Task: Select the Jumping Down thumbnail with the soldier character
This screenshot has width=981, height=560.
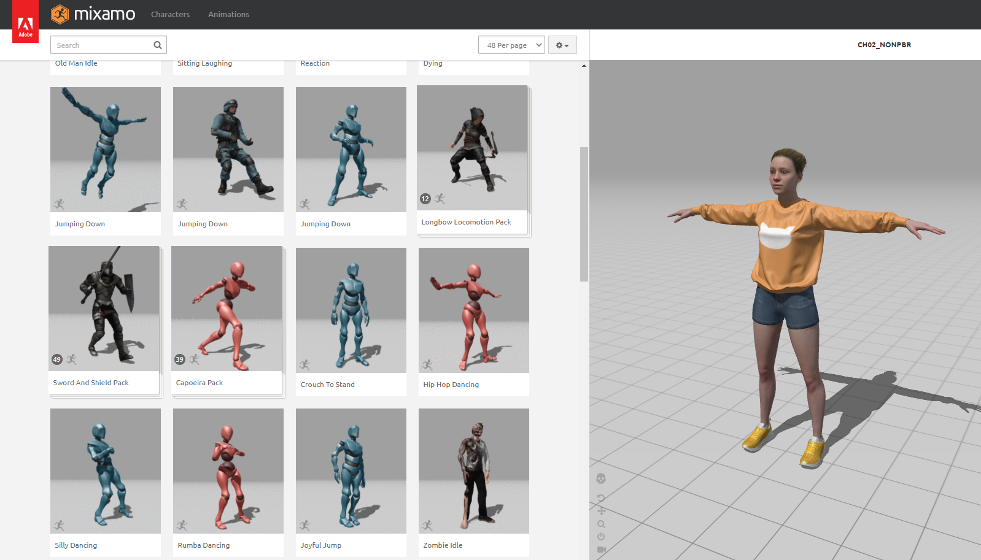Action: click(228, 150)
